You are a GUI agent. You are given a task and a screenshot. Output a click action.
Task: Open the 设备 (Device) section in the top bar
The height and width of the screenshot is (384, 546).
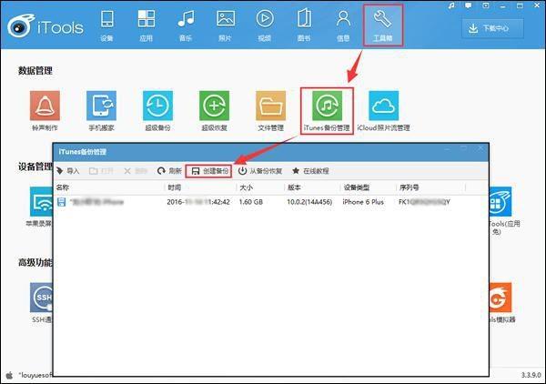pos(106,26)
